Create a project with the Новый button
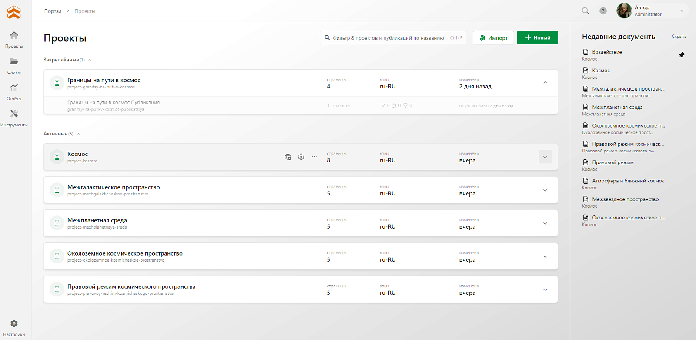Image resolution: width=696 pixels, height=340 pixels. pos(537,37)
